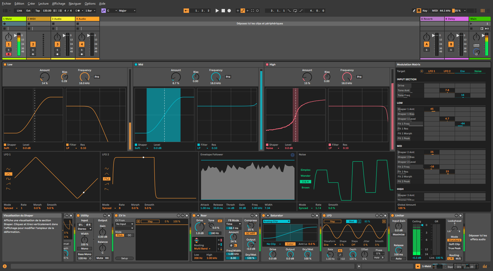
Task: Select the square waveform for LFO 2
Action: (x=107, y=179)
